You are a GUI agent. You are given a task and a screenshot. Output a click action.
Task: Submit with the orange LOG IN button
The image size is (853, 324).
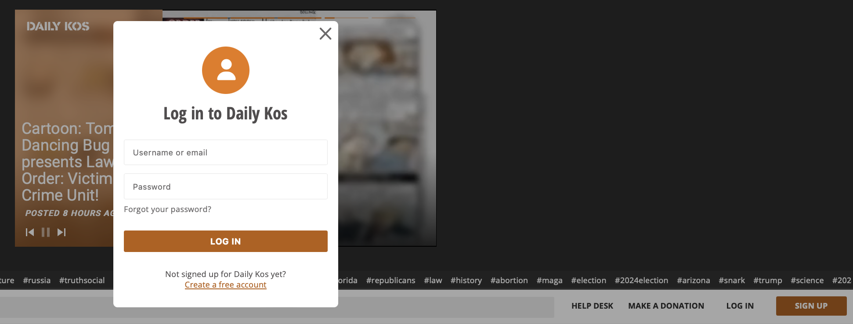point(226,241)
